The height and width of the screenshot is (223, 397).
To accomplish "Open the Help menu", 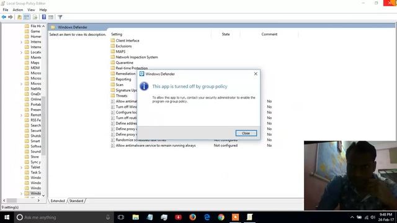I will click(43, 10).
